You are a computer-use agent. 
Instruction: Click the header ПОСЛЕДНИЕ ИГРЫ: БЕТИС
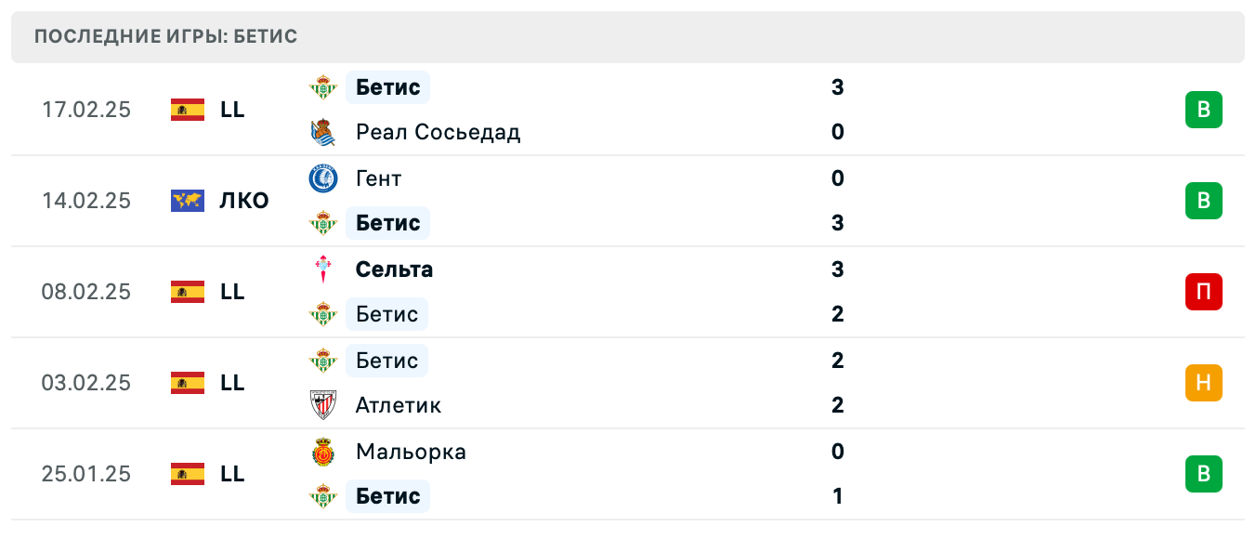[x=165, y=37]
